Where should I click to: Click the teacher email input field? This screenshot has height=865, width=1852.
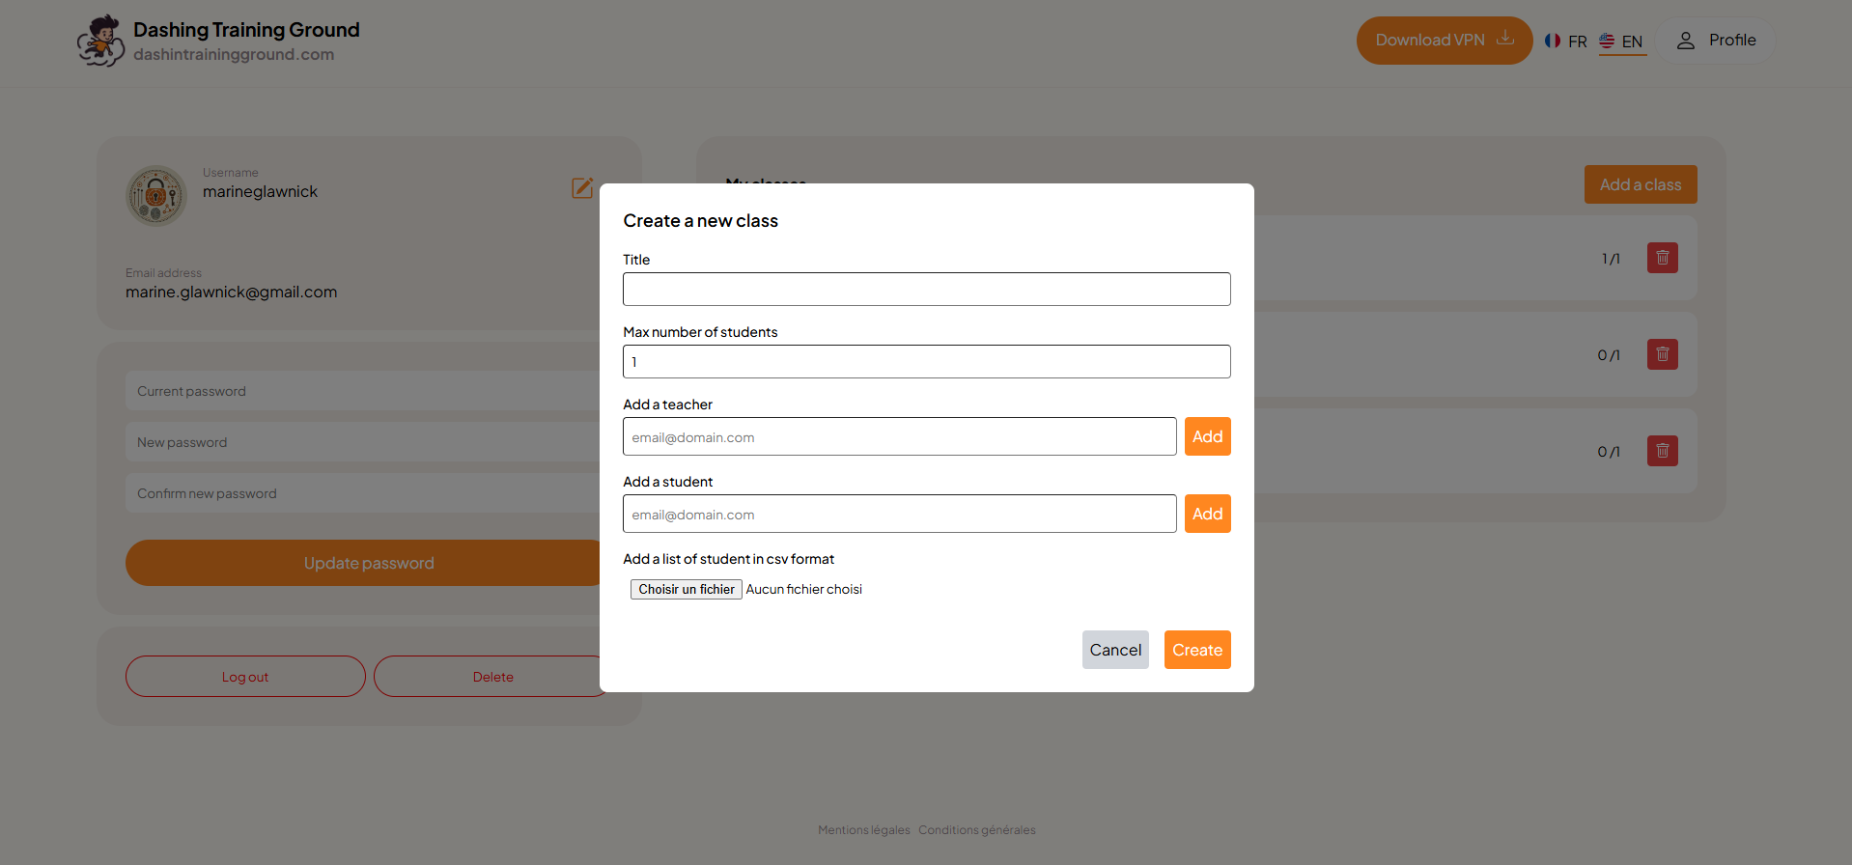[899, 437]
